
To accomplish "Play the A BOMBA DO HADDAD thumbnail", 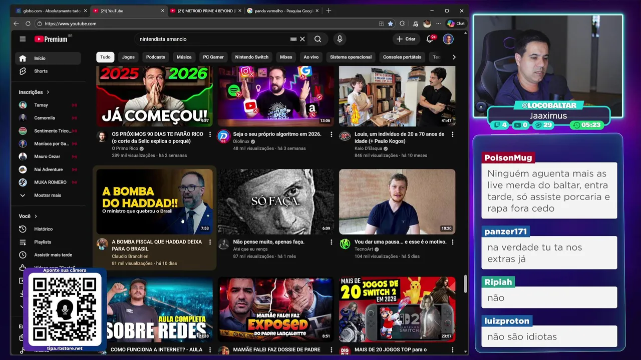I will (154, 201).
